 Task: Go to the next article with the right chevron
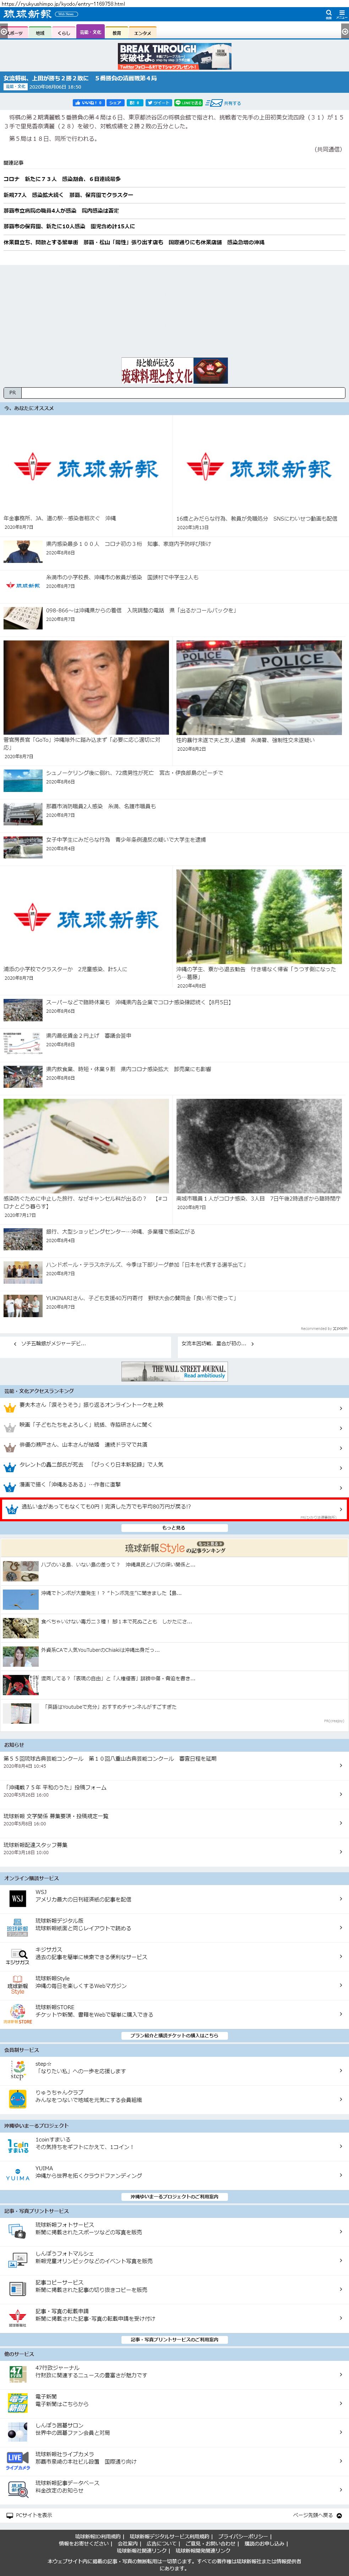tap(252, 1344)
